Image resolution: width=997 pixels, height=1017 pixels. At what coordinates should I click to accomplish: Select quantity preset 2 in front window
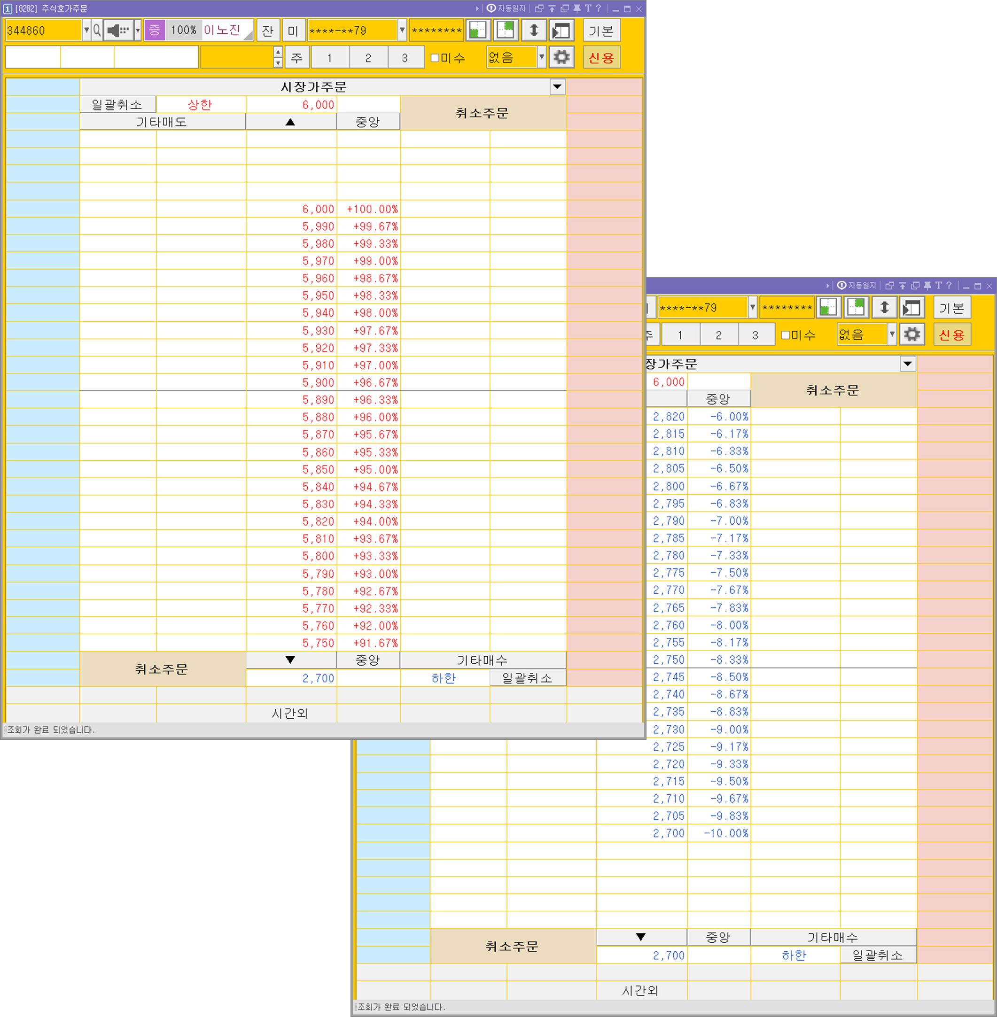(x=368, y=58)
